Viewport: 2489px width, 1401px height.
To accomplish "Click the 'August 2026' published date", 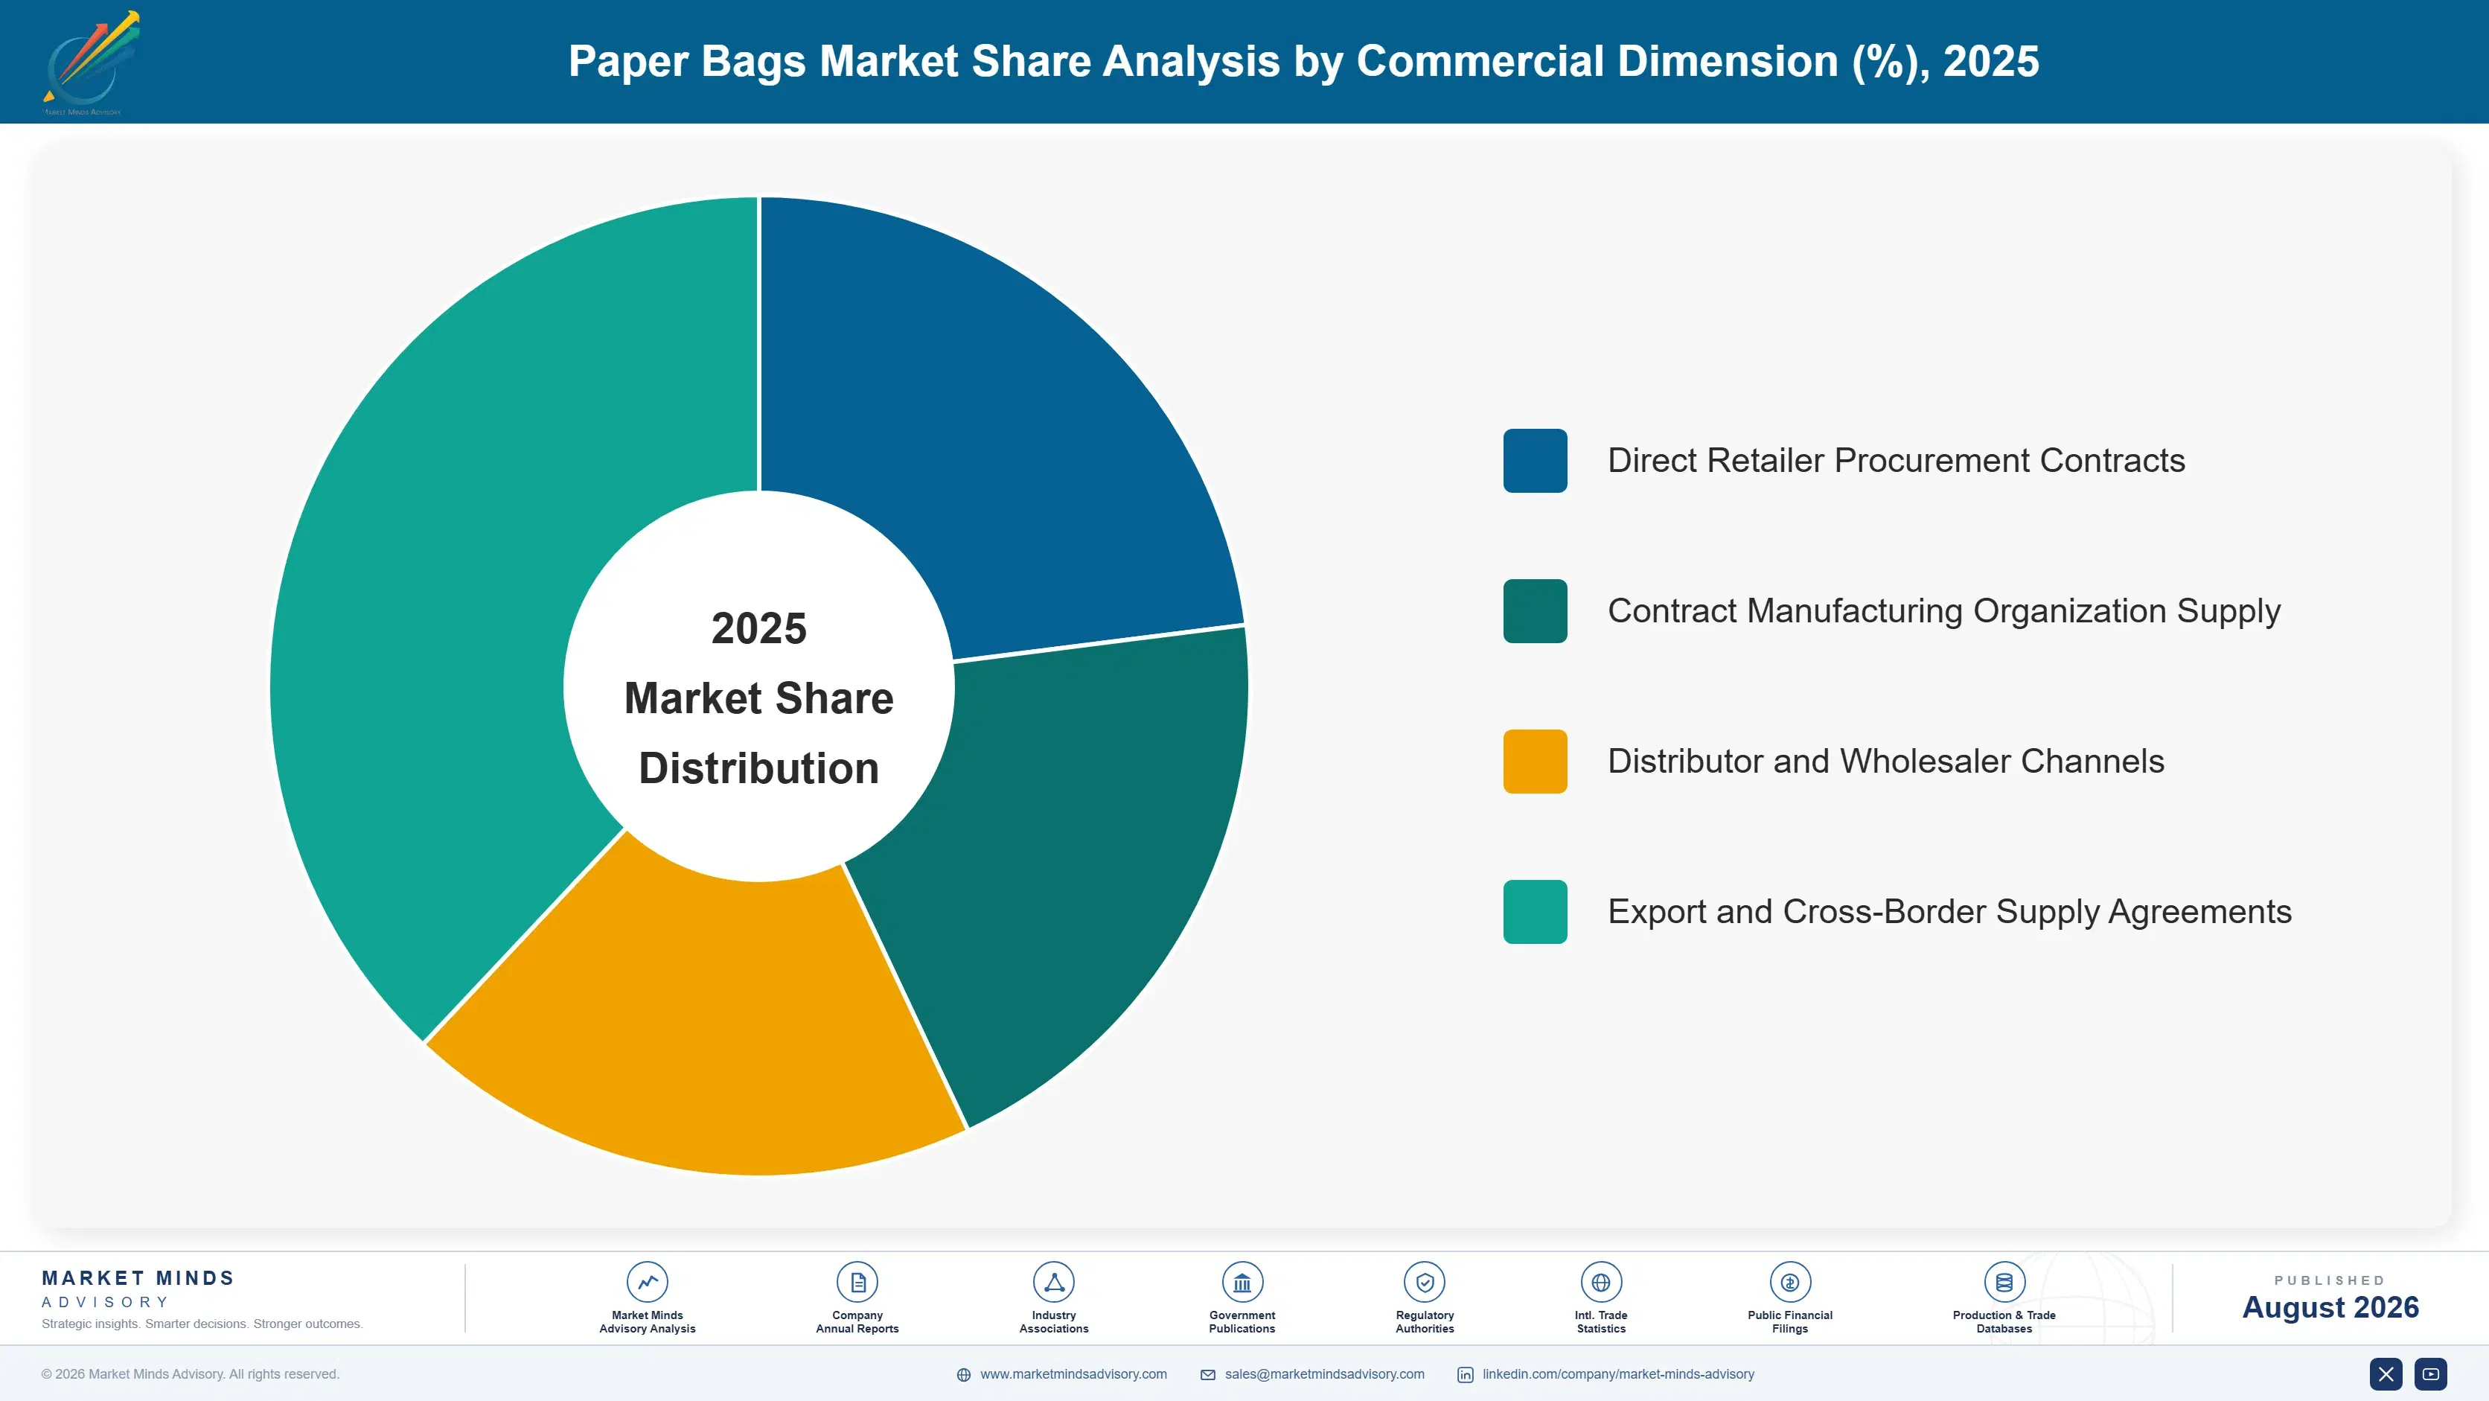I will click(2330, 1307).
